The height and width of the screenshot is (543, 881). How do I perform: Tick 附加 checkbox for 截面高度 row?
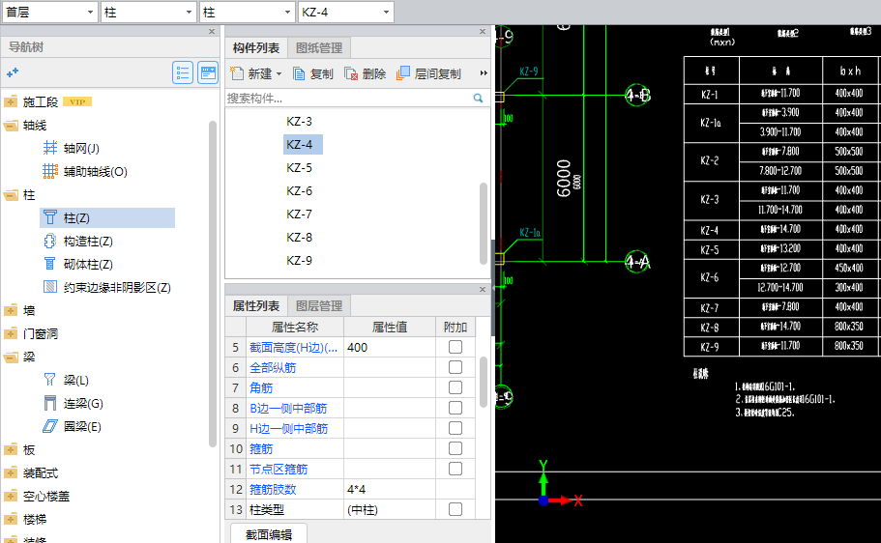pos(455,347)
